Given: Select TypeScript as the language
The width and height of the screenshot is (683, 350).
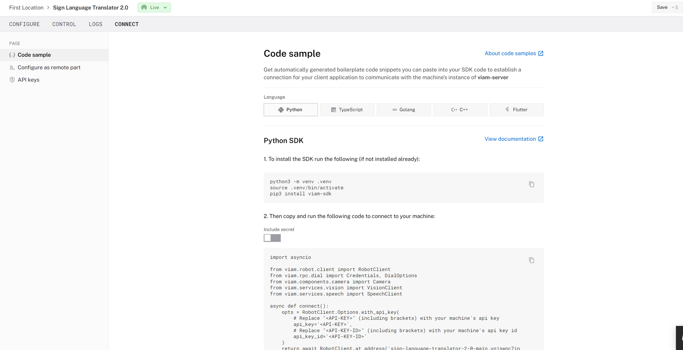Looking at the screenshot, I should (x=347, y=110).
